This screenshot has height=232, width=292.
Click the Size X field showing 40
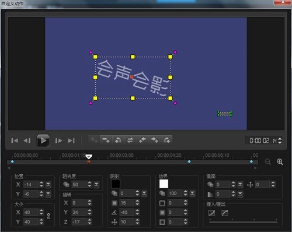click(x=31, y=212)
